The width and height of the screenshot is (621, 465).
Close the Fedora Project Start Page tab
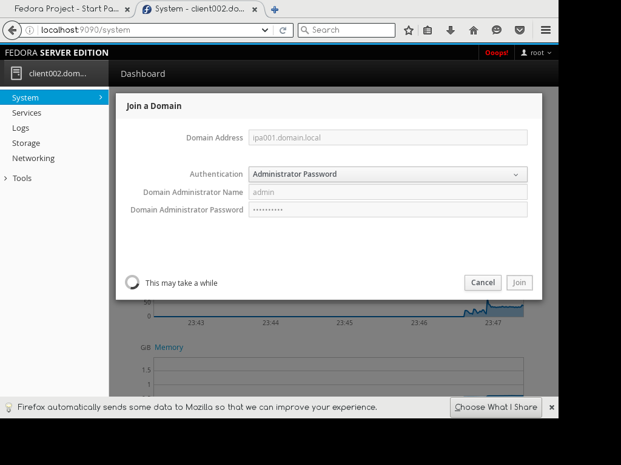127,10
